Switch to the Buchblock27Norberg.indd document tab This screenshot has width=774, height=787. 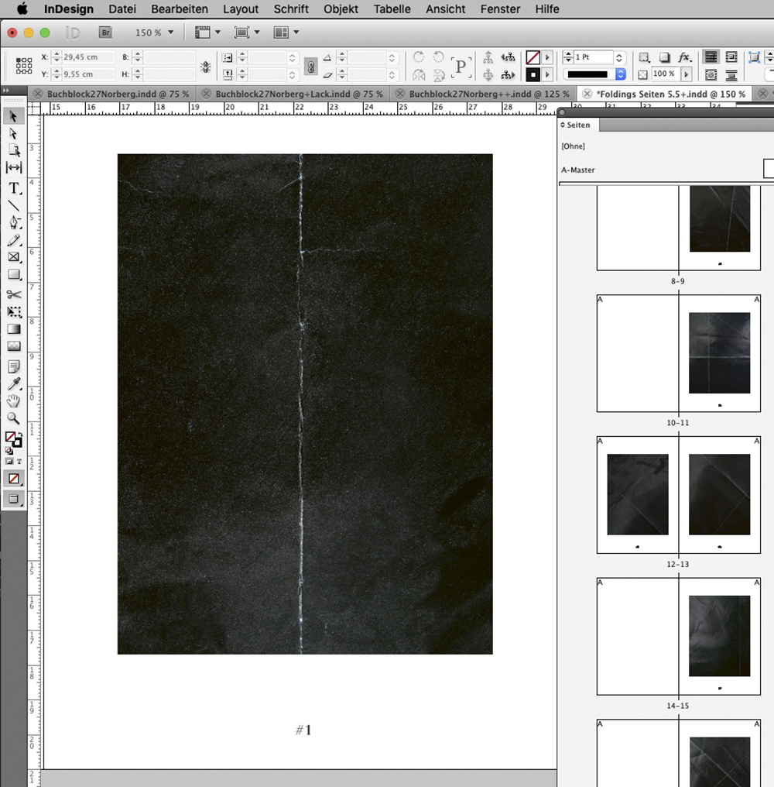[112, 93]
